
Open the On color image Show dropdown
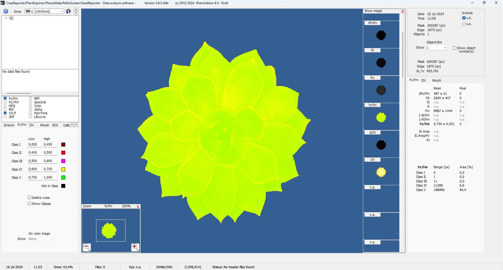[52, 239]
